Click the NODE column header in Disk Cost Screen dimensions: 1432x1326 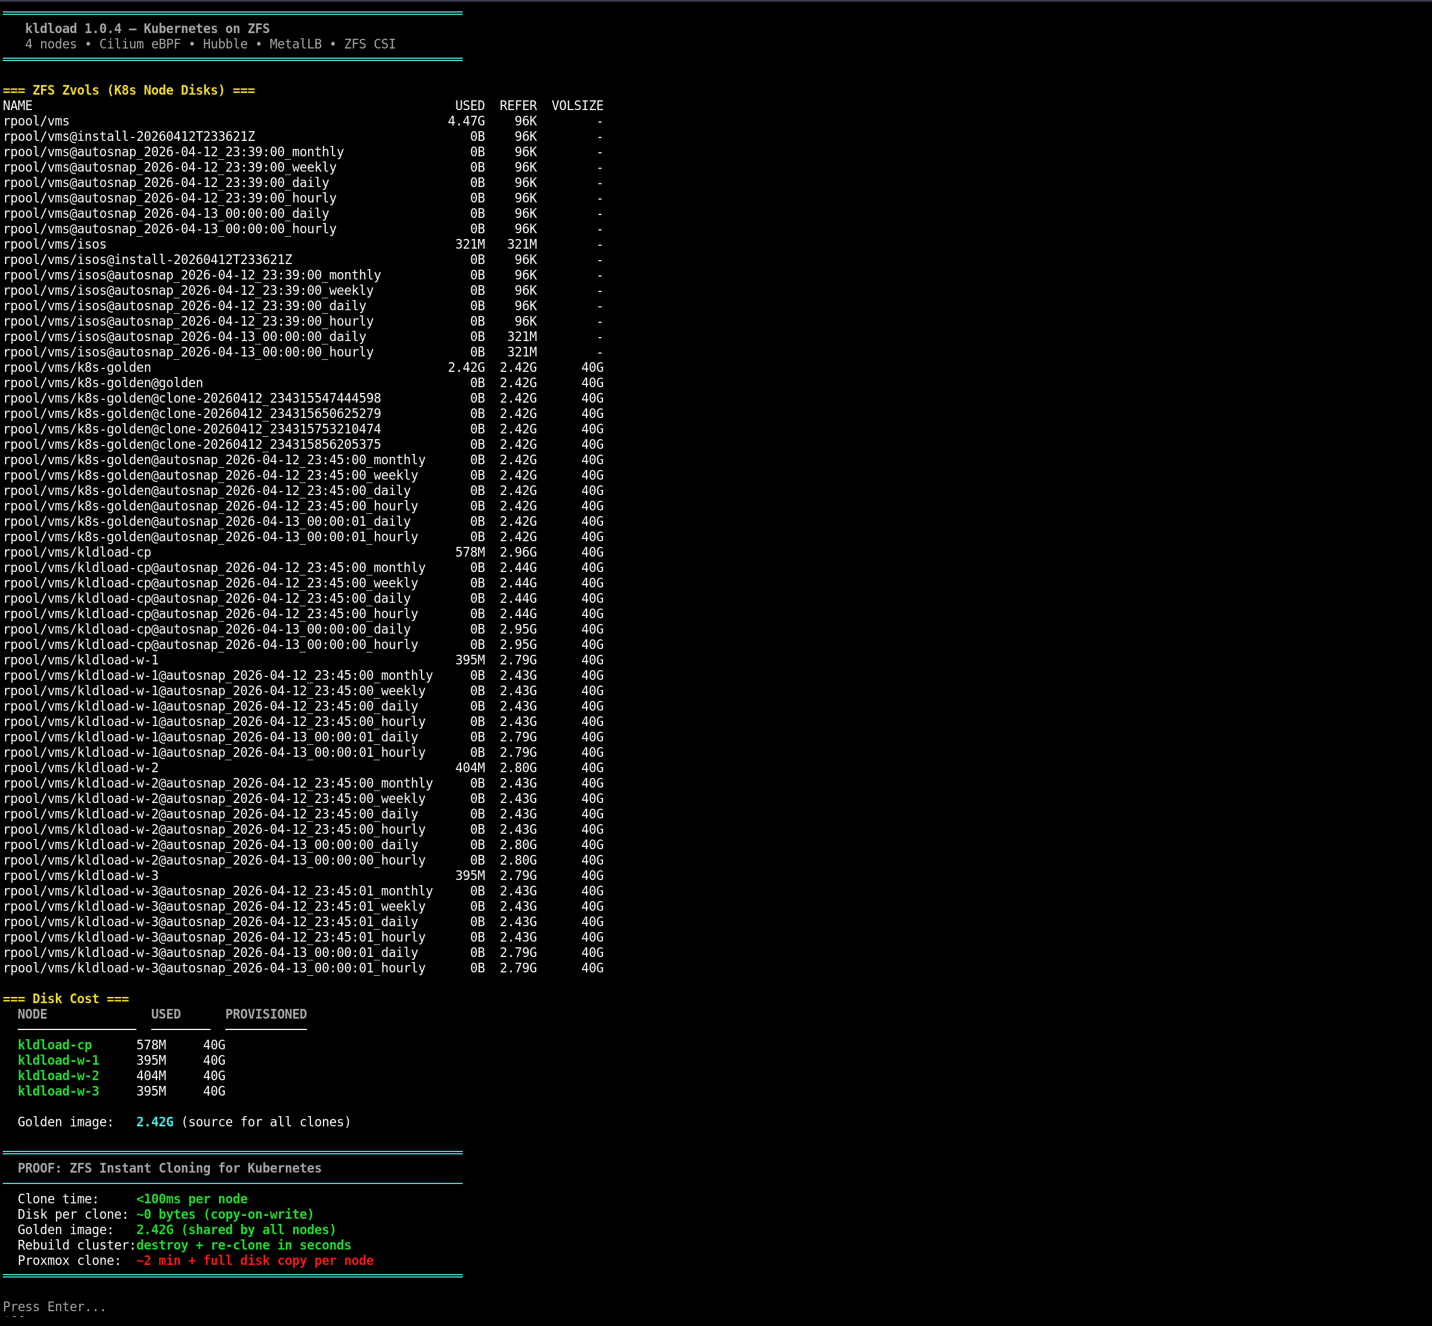click(x=33, y=1014)
